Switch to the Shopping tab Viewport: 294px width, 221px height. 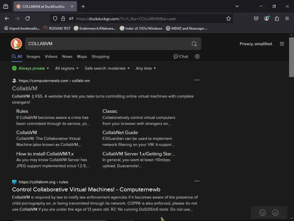[x=100, y=57]
